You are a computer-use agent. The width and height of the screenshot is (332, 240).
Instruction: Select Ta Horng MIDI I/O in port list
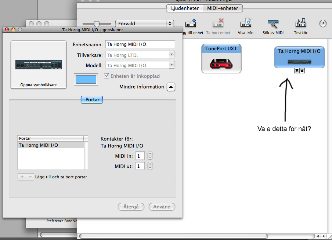coord(51,145)
